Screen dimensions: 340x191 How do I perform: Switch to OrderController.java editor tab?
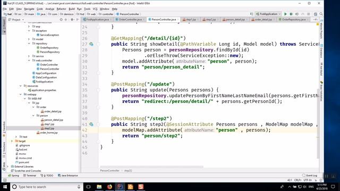(x=130, y=20)
